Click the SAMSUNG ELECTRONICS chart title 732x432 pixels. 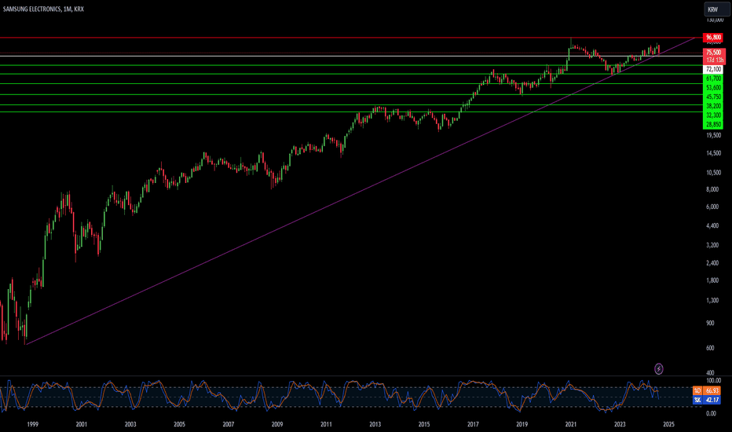pyautogui.click(x=31, y=9)
